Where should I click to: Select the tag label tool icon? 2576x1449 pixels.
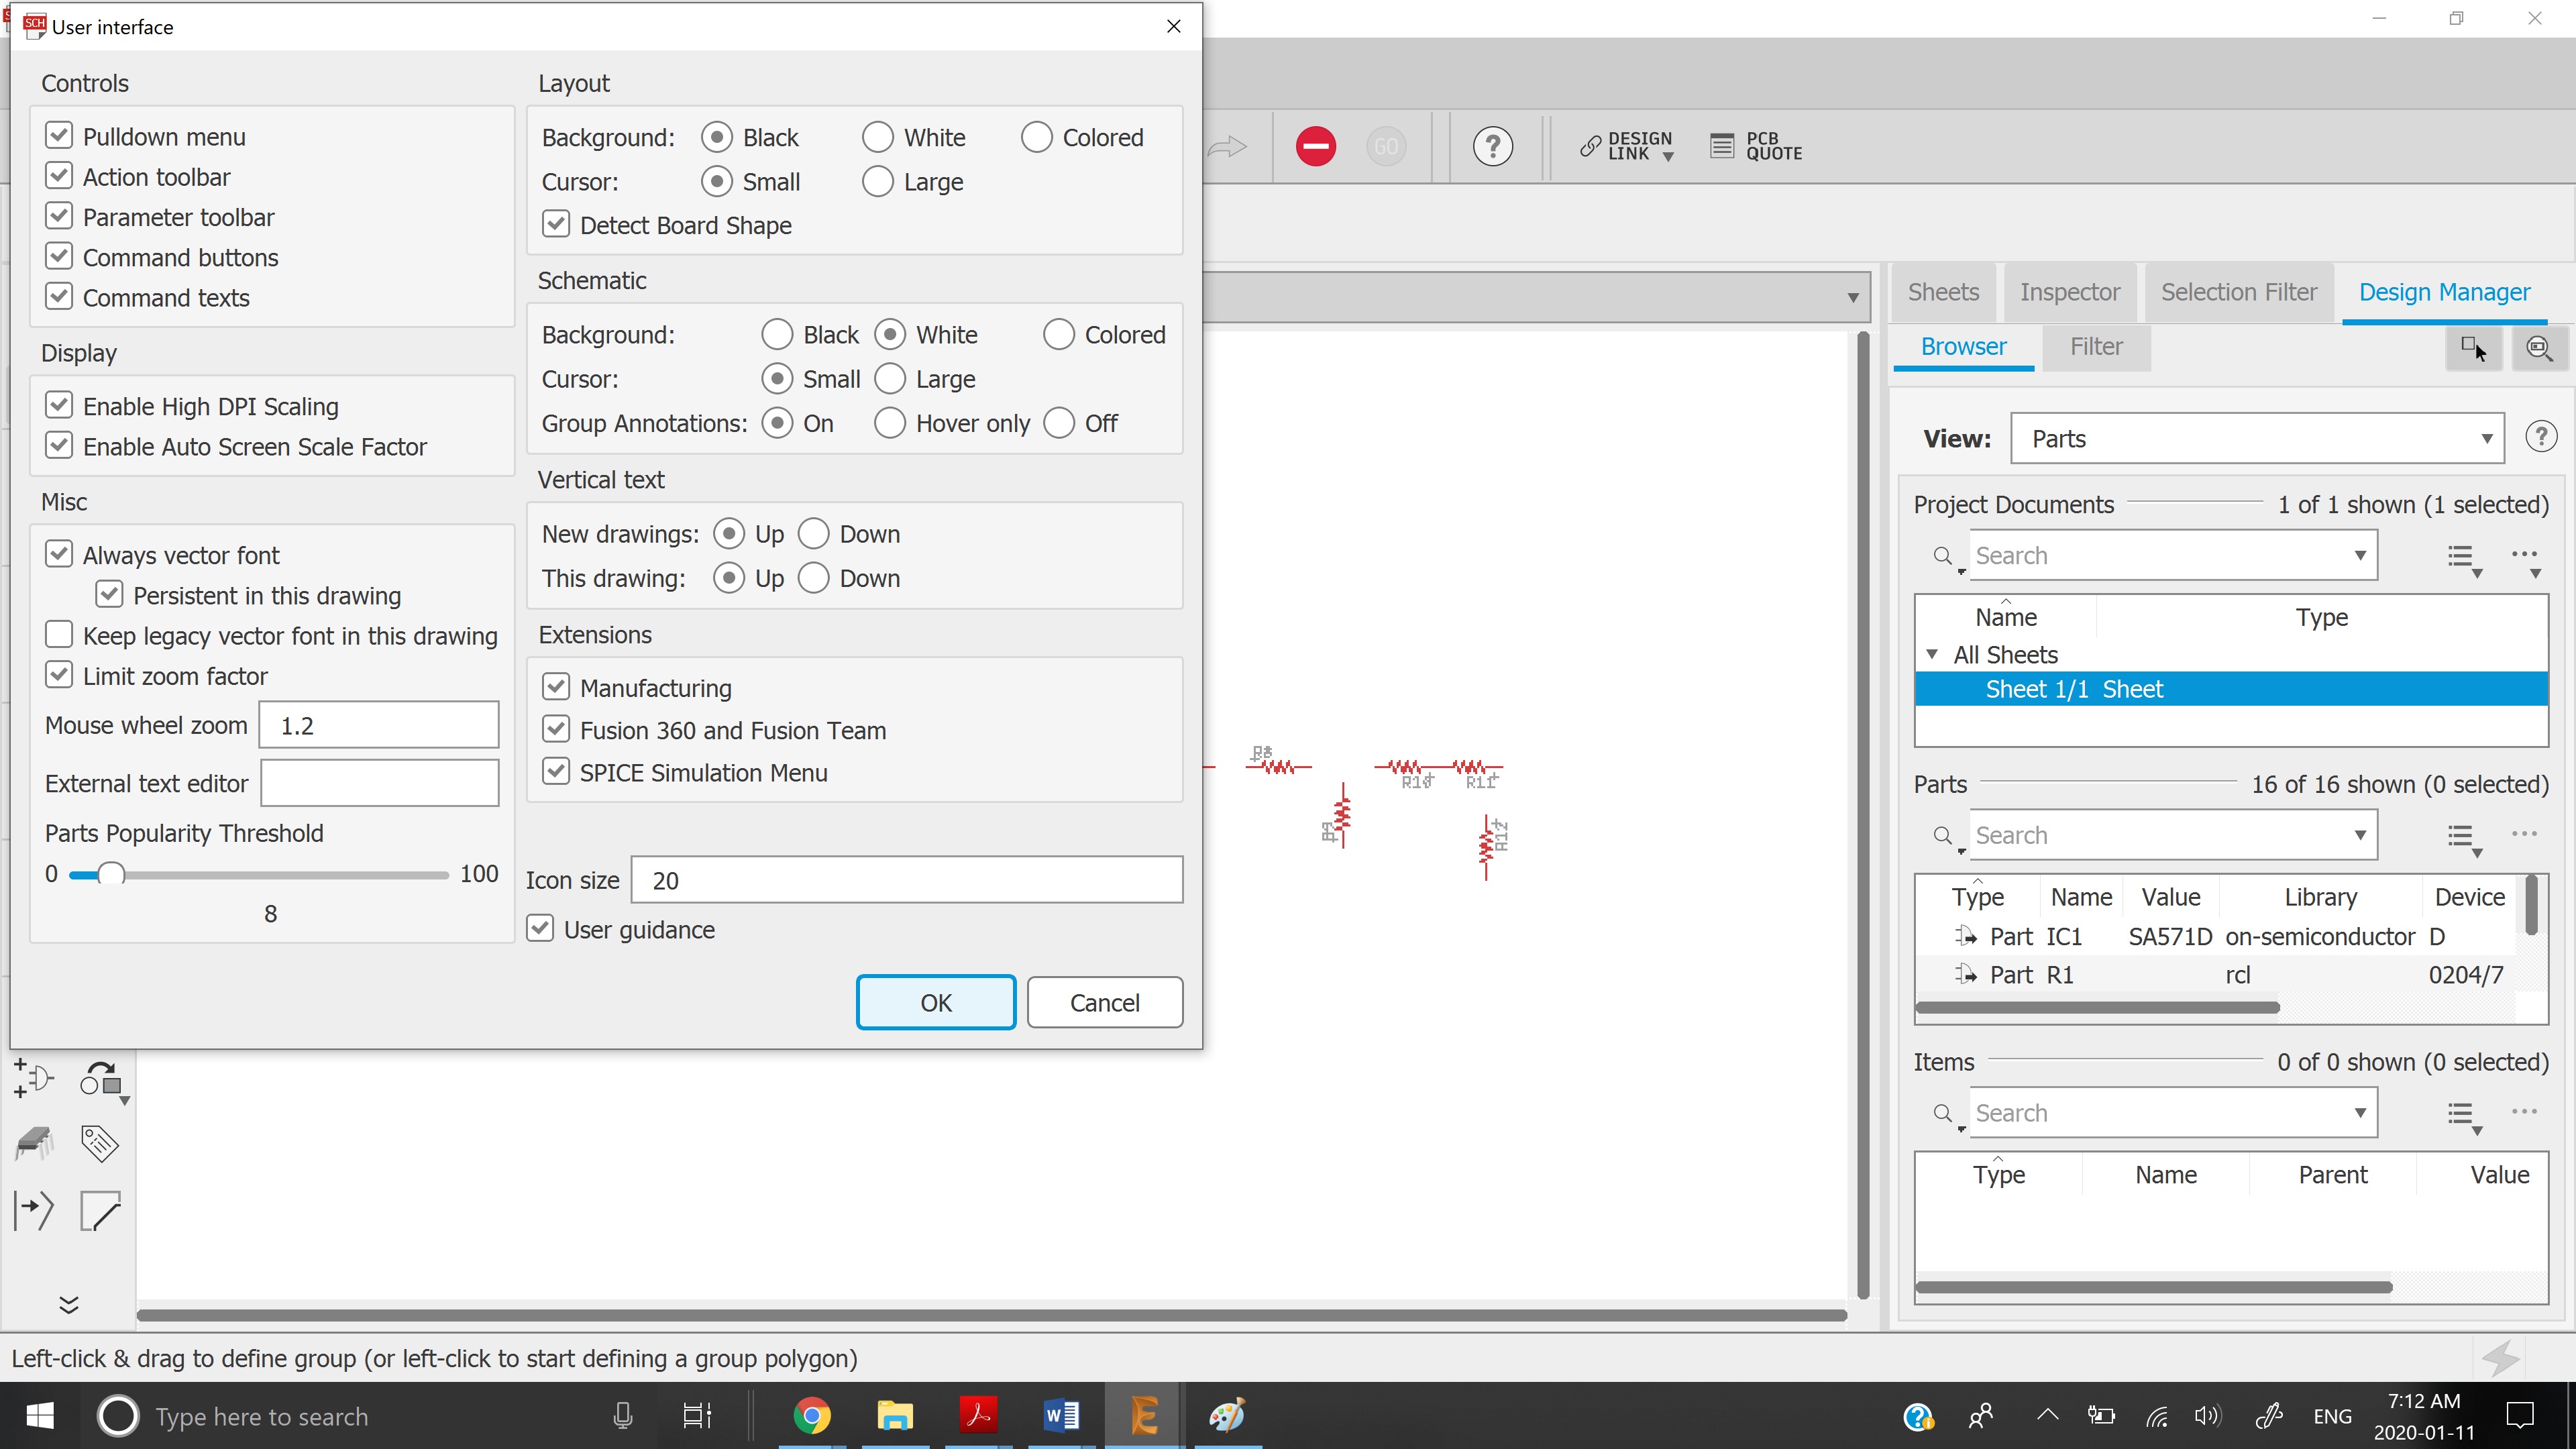point(100,1144)
